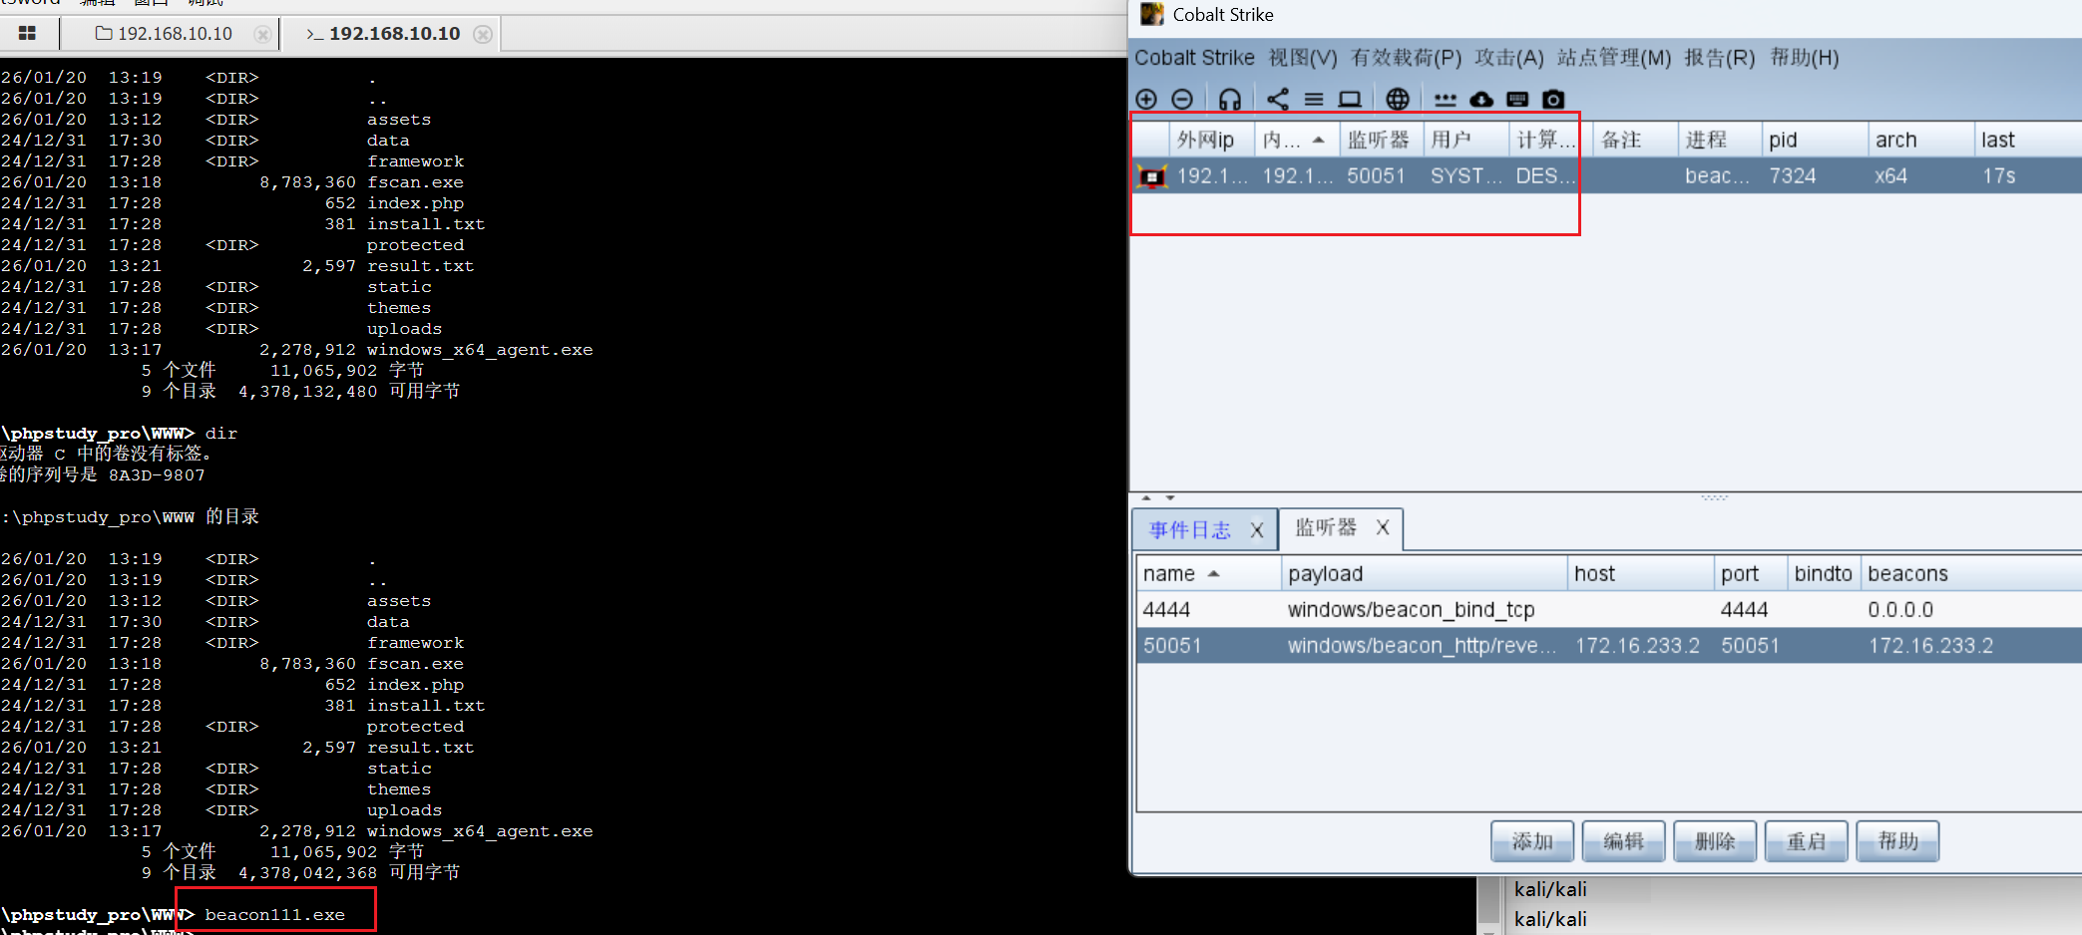Image resolution: width=2082 pixels, height=935 pixels.
Task: Close the 事件日志 tab
Action: [x=1257, y=530]
